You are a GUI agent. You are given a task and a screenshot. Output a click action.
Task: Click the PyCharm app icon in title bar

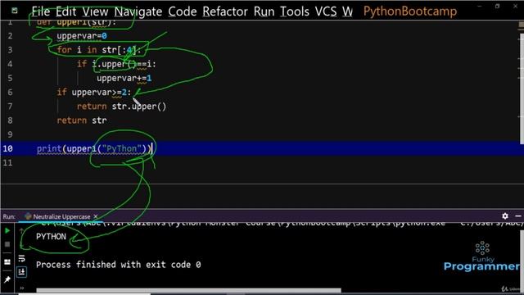click(x=15, y=11)
